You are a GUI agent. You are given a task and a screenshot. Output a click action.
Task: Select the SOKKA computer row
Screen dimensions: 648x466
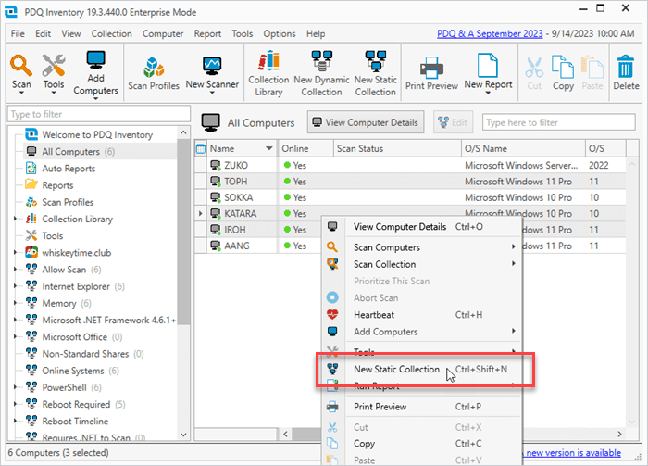409,197
